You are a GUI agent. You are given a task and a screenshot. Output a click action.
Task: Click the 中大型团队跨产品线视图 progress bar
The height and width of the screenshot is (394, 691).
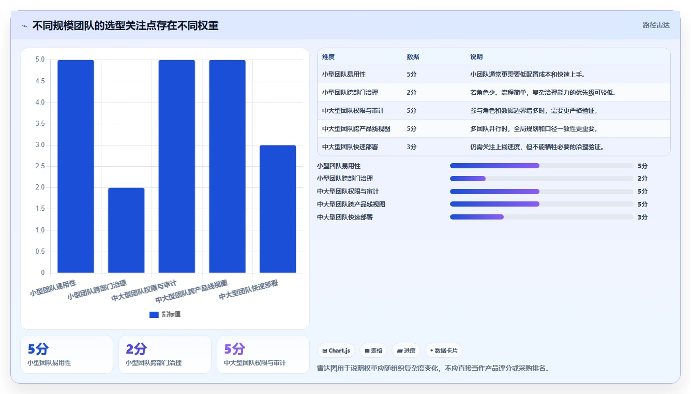[542, 204]
